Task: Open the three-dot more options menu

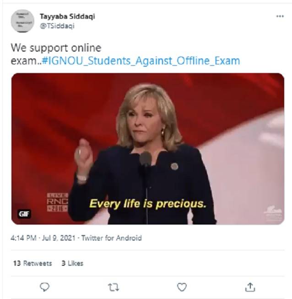Action: point(280,16)
